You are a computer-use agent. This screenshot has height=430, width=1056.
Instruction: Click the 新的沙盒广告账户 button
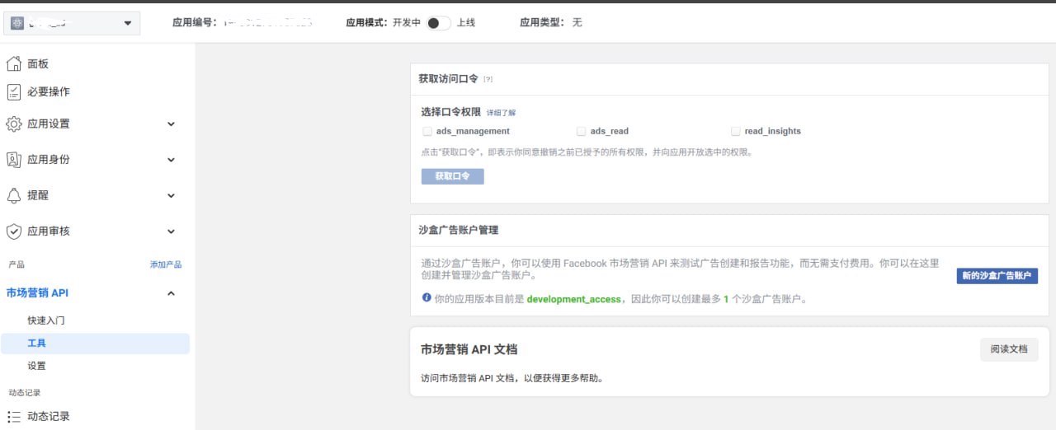coord(997,276)
